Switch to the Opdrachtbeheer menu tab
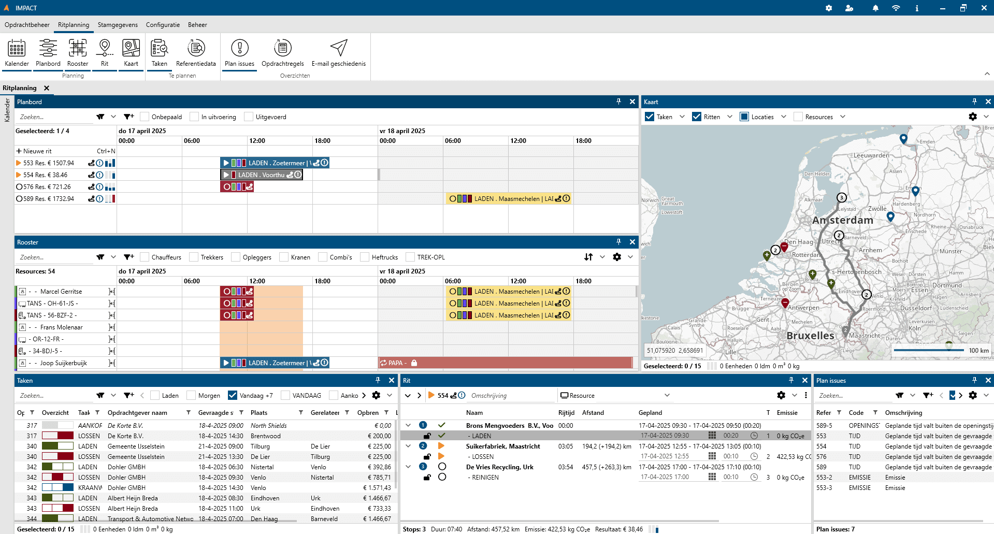 point(27,25)
